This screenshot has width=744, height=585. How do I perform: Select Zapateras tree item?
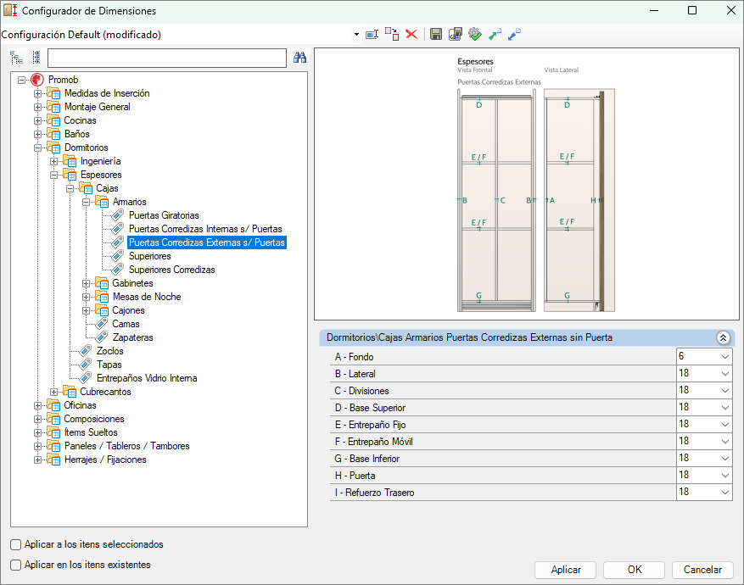[133, 337]
